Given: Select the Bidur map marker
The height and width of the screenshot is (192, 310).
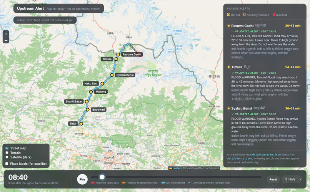Looking at the screenshot, I should 81,124.
